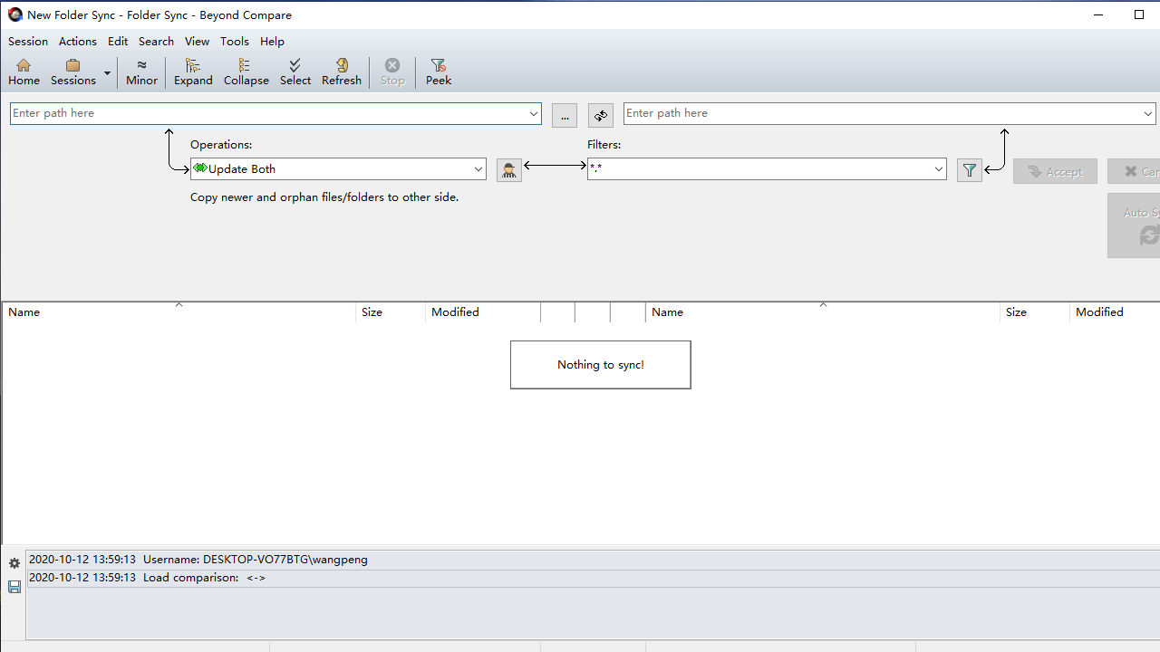The image size is (1160, 652).
Task: Expand the Sessions dropdown arrow
Action: click(107, 72)
